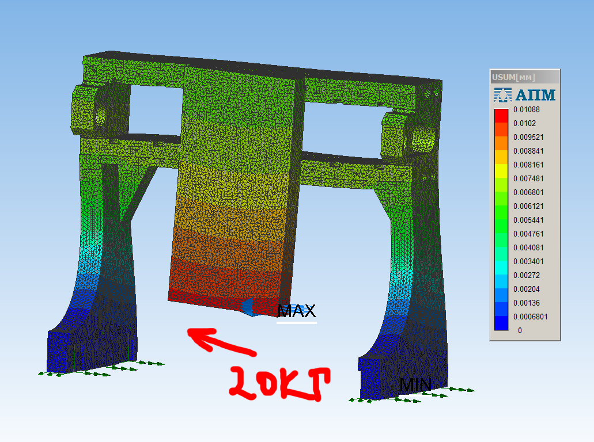Click the АПМ logo in the legend

click(x=525, y=94)
